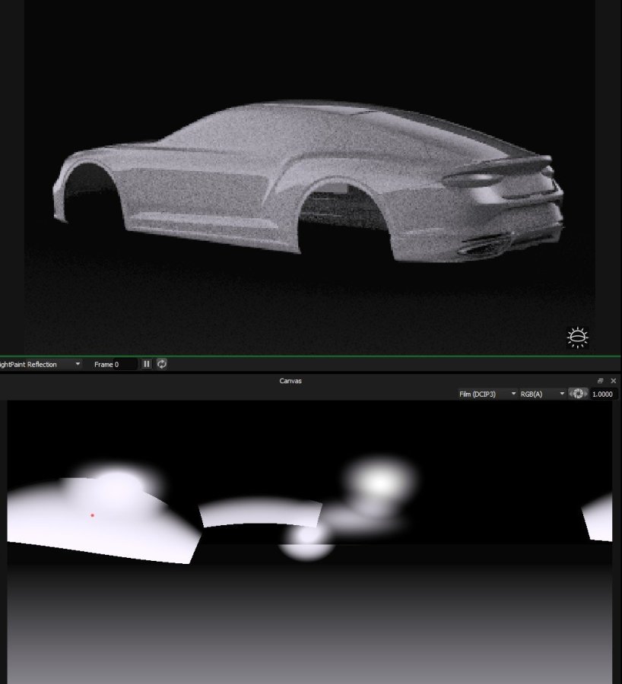622x684 pixels.
Task: Click the sun environment light icon
Action: [x=577, y=336]
